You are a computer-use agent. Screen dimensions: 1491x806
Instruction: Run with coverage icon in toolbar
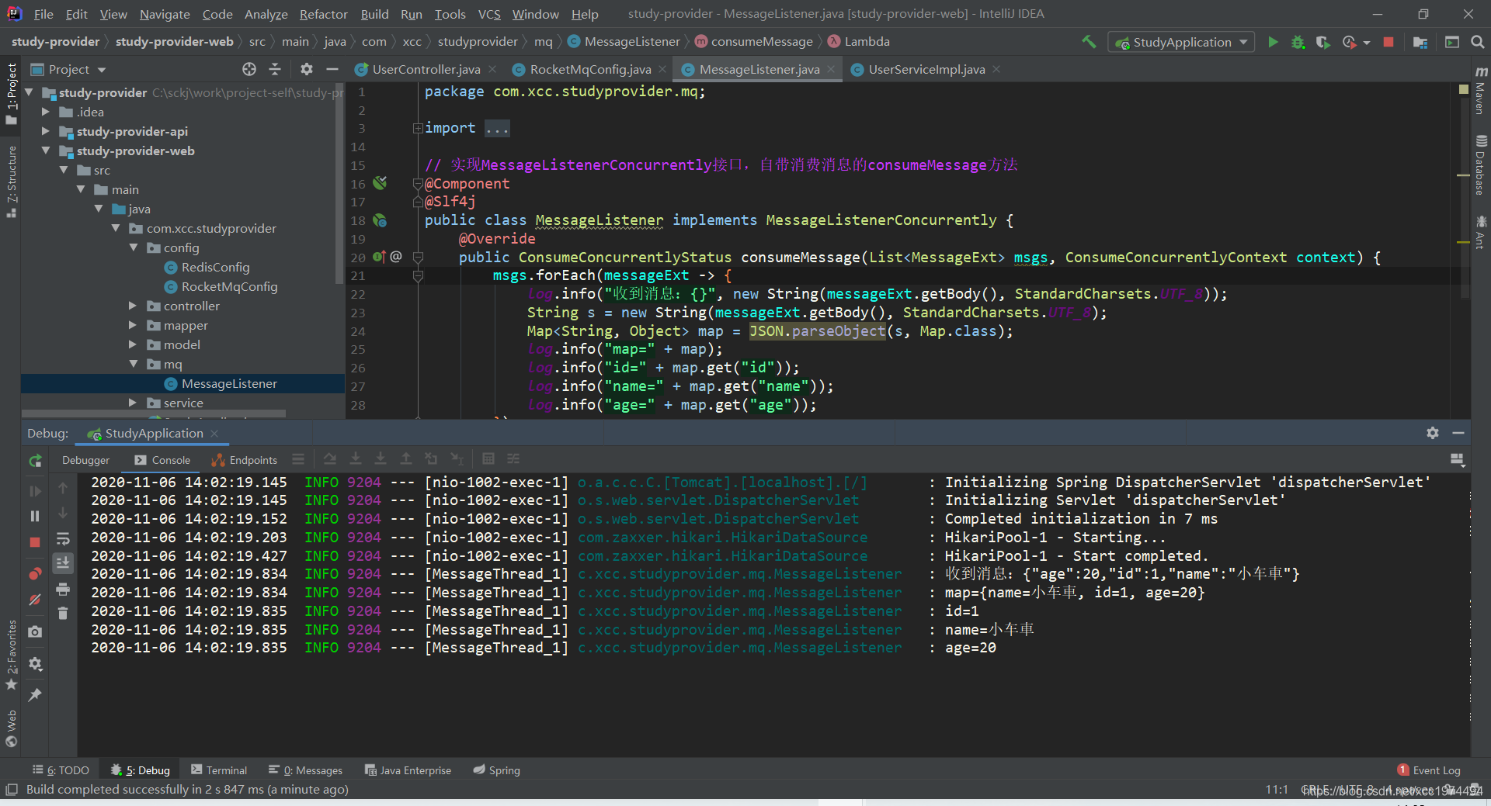pos(1323,42)
